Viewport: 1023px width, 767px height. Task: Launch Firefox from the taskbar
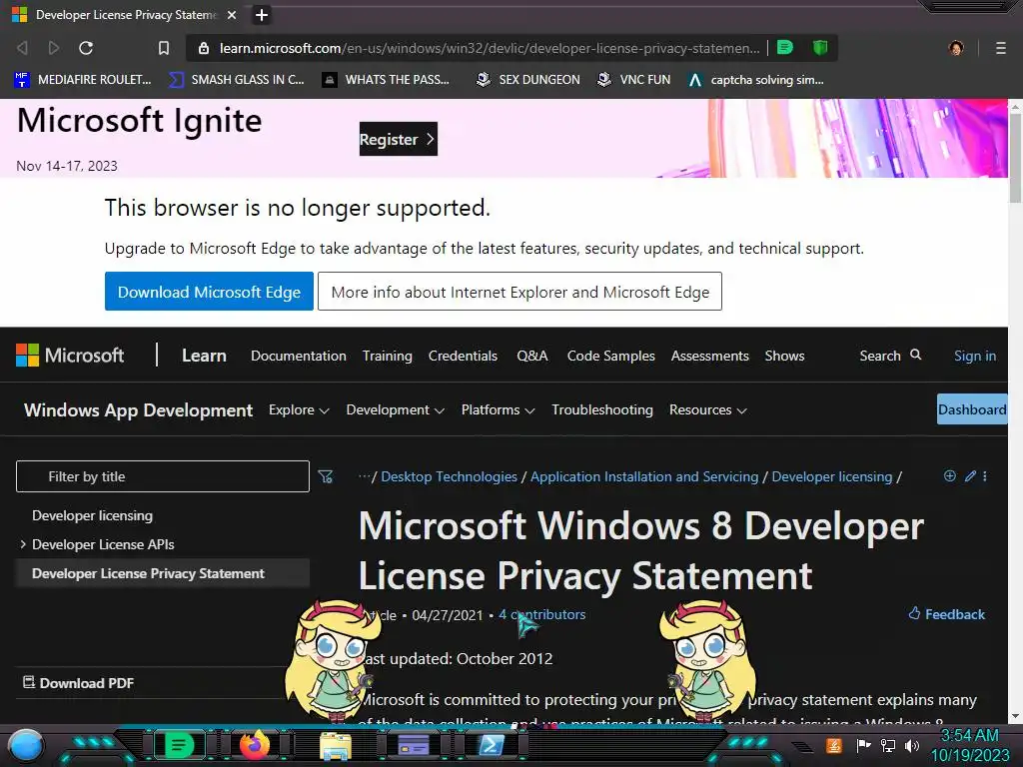(x=255, y=745)
